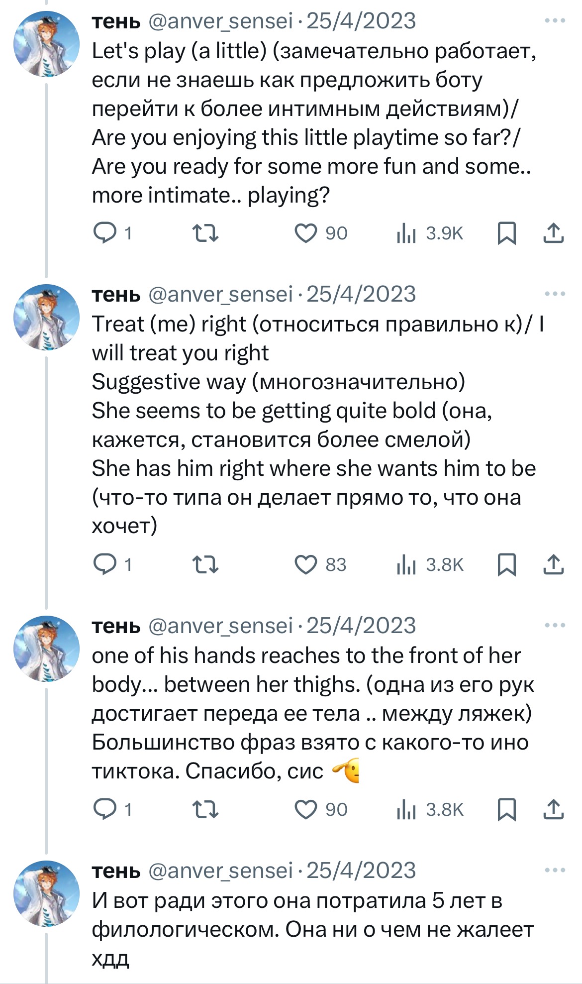Share the "Let's play" tweet
Image resolution: width=582 pixels, height=984 pixels.
coord(553,233)
